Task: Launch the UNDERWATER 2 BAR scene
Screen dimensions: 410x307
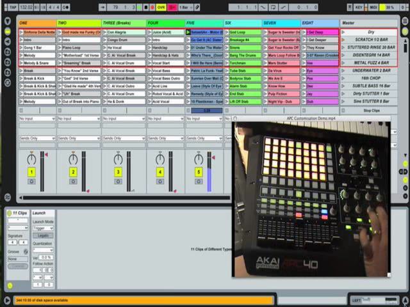Action: point(343,71)
